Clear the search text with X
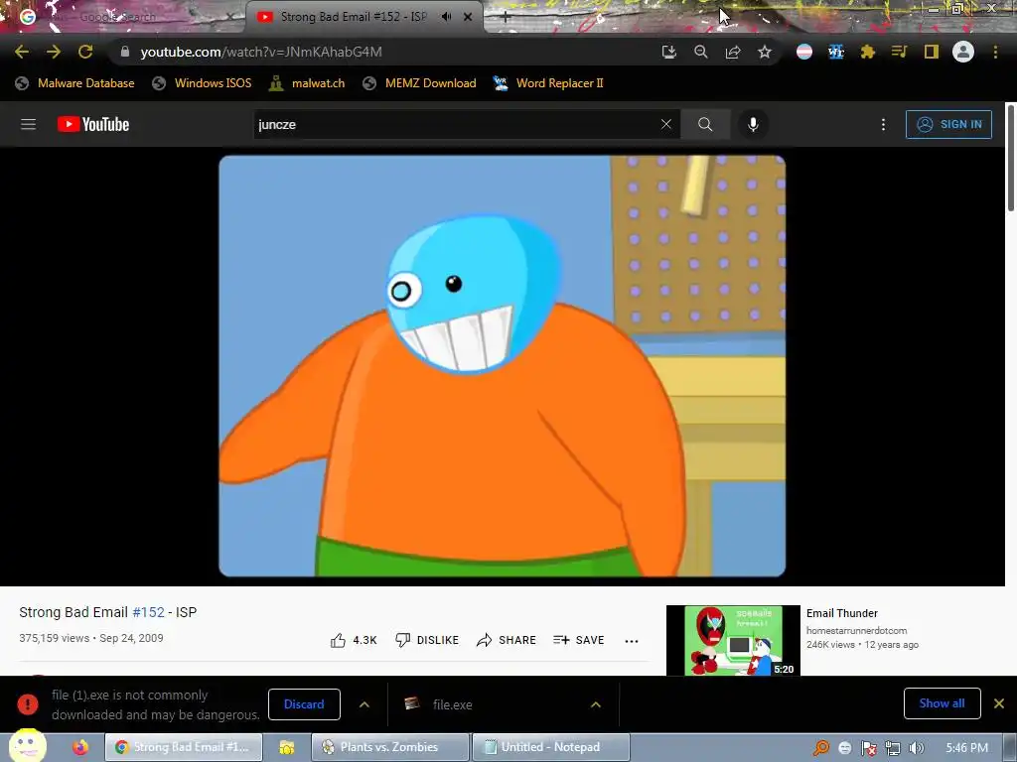The width and height of the screenshot is (1017, 762). 666,124
